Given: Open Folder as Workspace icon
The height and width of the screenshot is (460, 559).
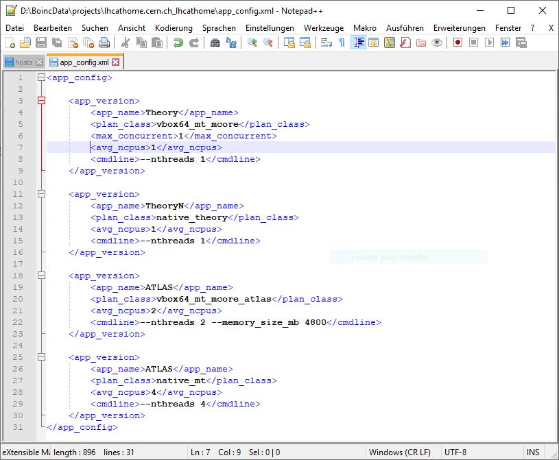Looking at the screenshot, I should 421,43.
